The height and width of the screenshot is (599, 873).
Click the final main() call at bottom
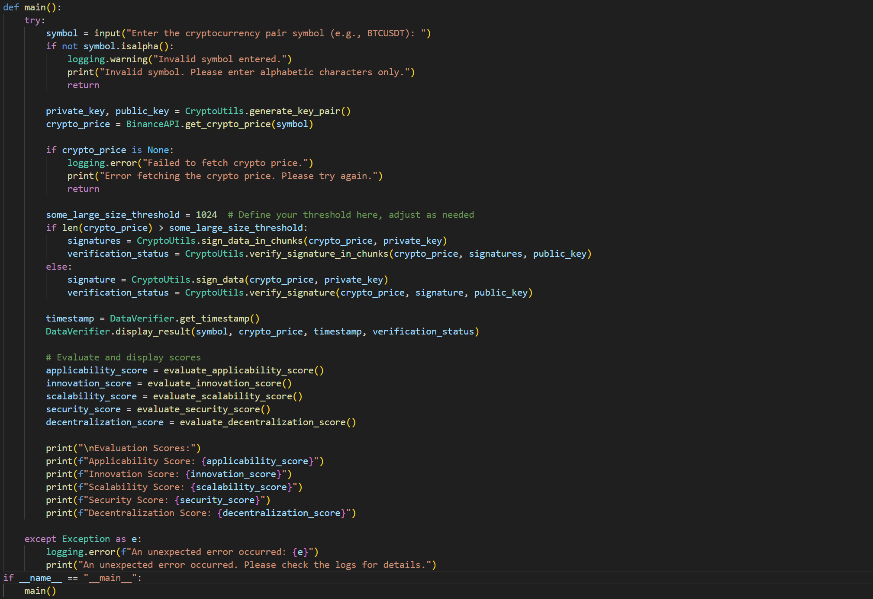[x=40, y=591]
